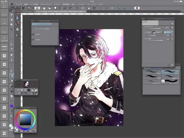
Task: Toggle snap to special ruler icon
Action: coord(124,8)
